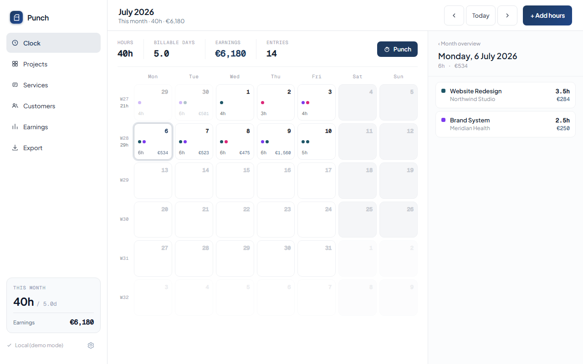Image resolution: width=583 pixels, height=364 pixels.
Task: Click the This Month summary card
Action: pyautogui.click(x=53, y=305)
